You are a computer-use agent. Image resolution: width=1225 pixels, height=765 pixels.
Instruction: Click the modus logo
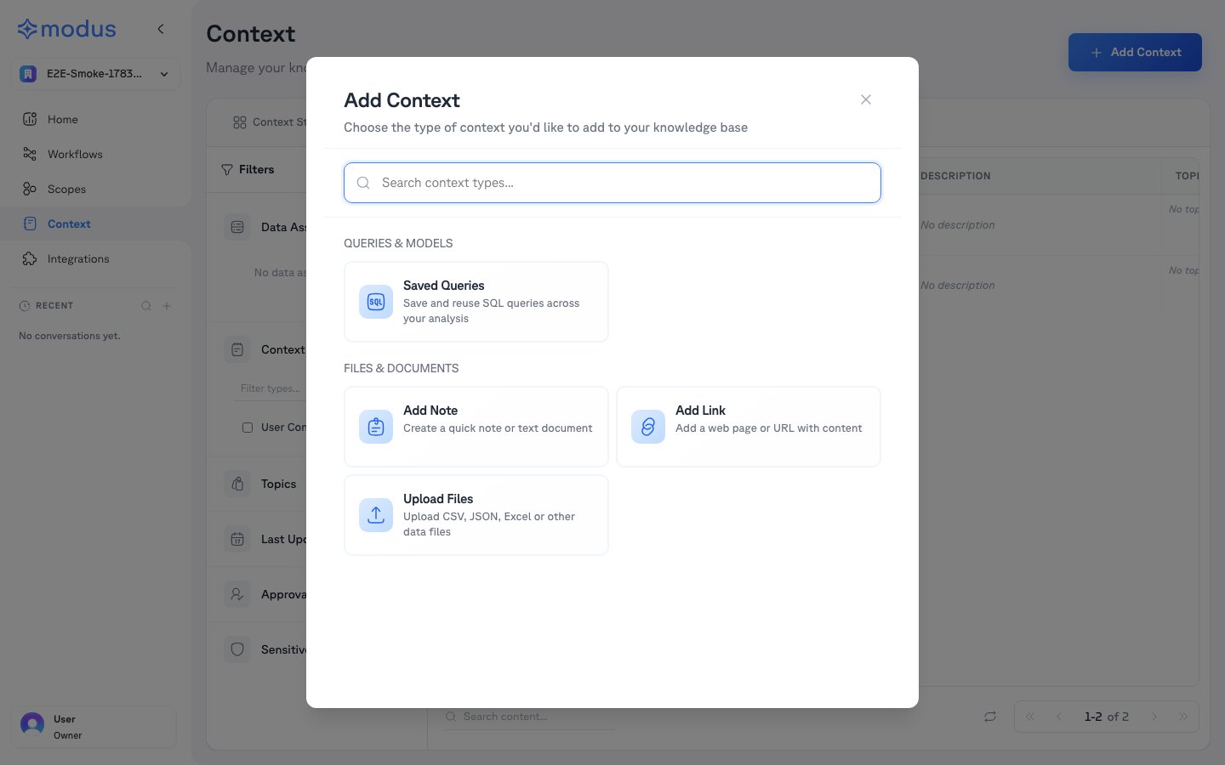pyautogui.click(x=66, y=29)
